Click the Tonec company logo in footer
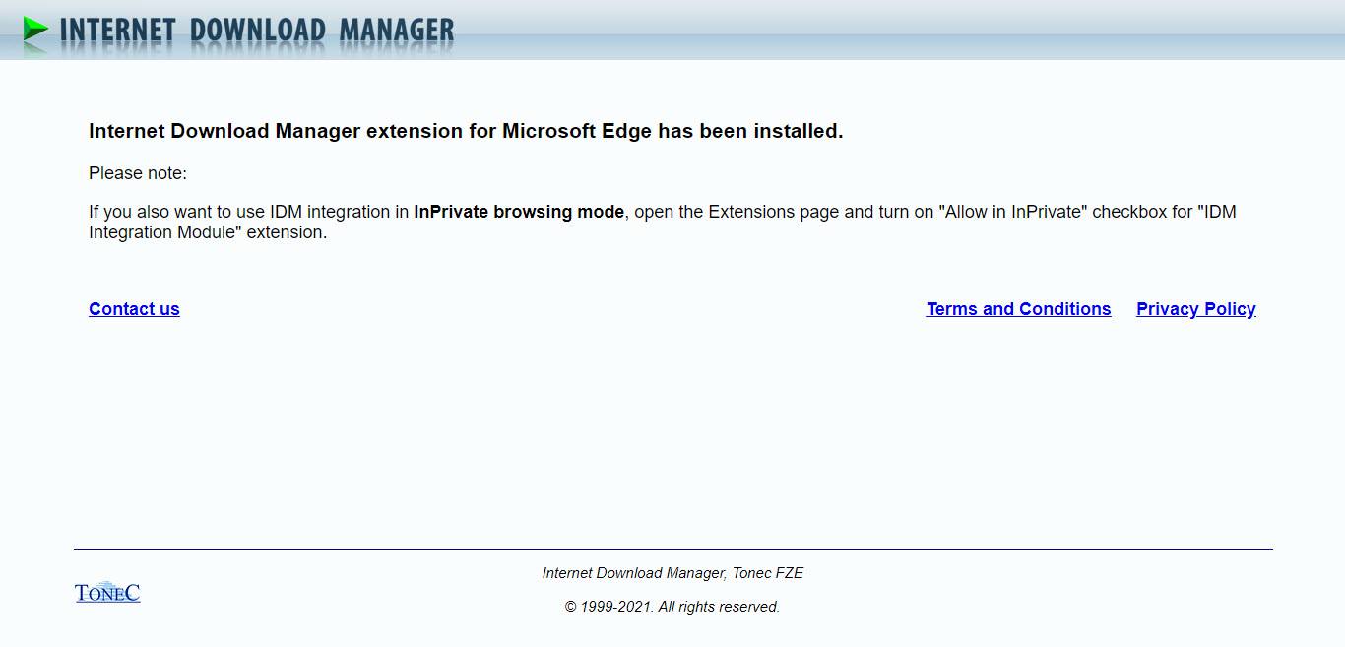 coord(107,592)
